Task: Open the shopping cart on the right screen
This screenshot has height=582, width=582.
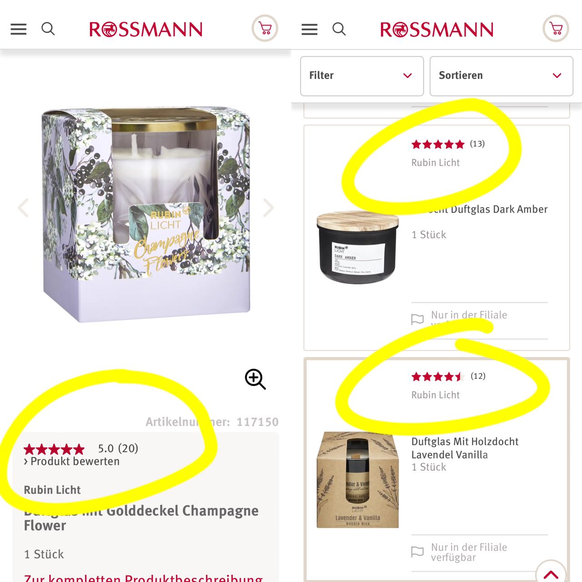Action: tap(556, 29)
